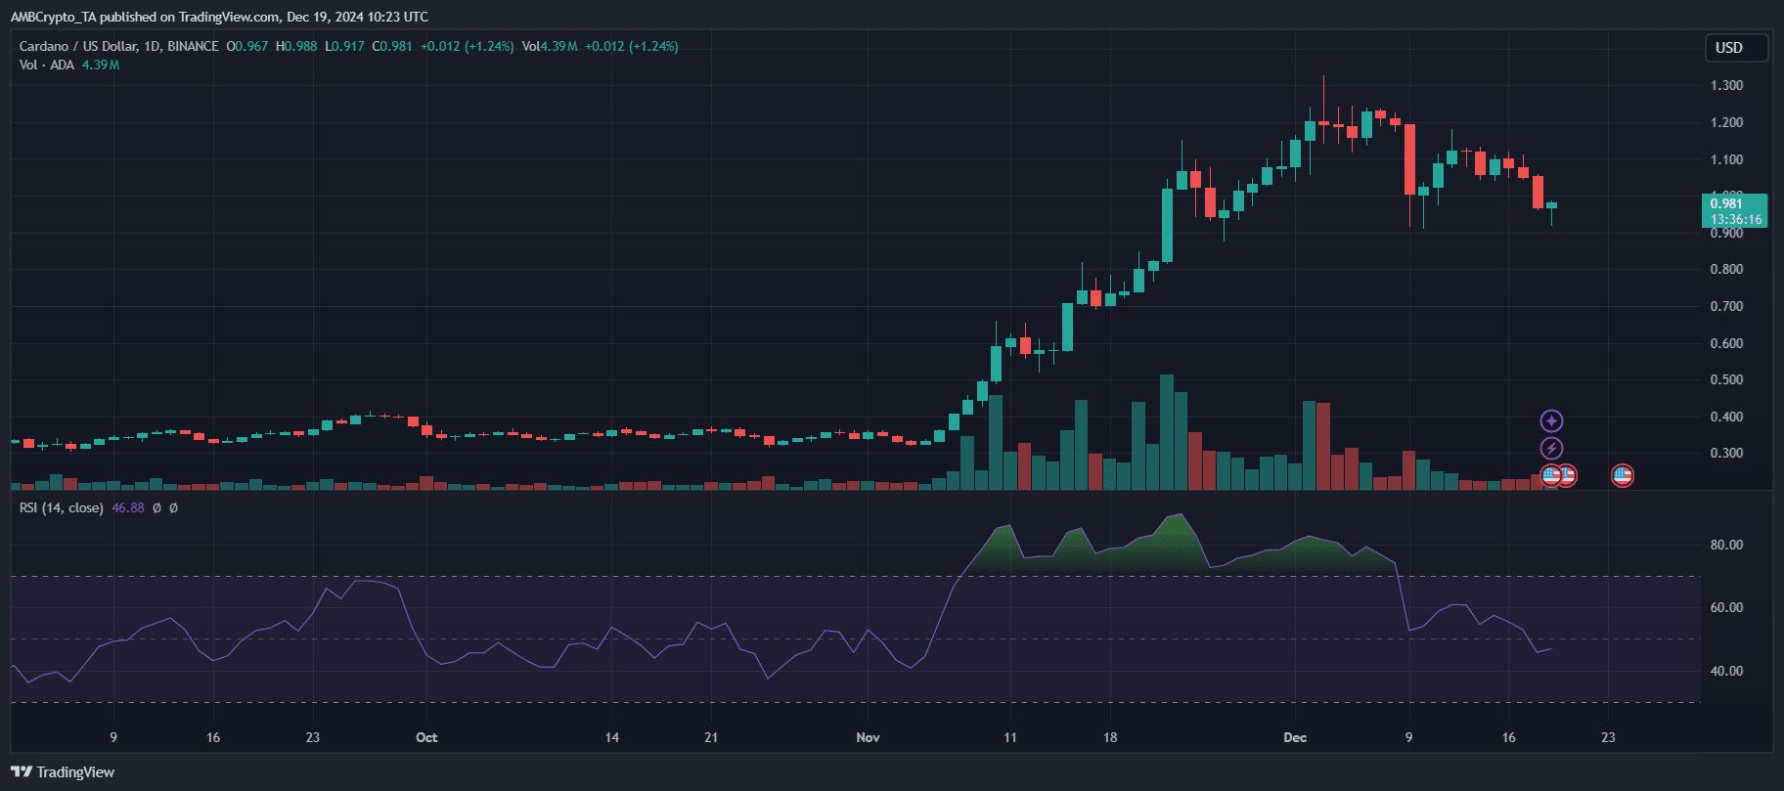Click the RSI (14, close) indicator label
Viewport: 1784px width, 791px height.
[61, 507]
